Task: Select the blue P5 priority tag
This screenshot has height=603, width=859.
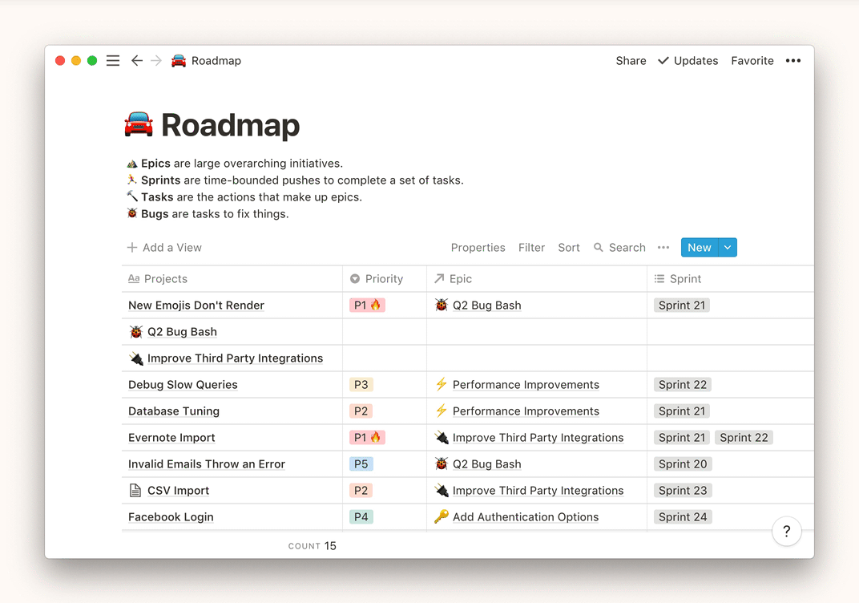Action: tap(361, 464)
